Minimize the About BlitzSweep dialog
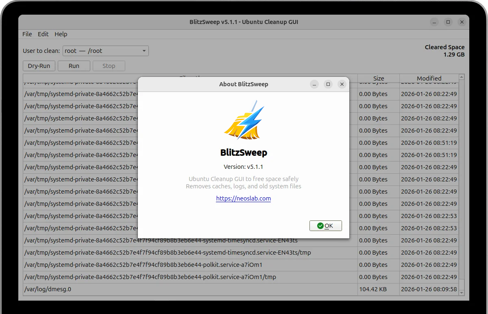This screenshot has width=488, height=314. pos(314,84)
